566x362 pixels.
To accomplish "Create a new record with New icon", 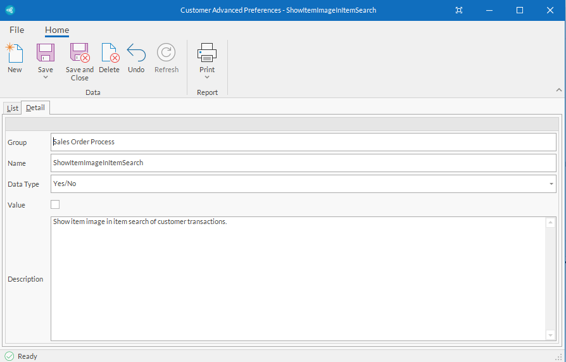I will point(15,53).
